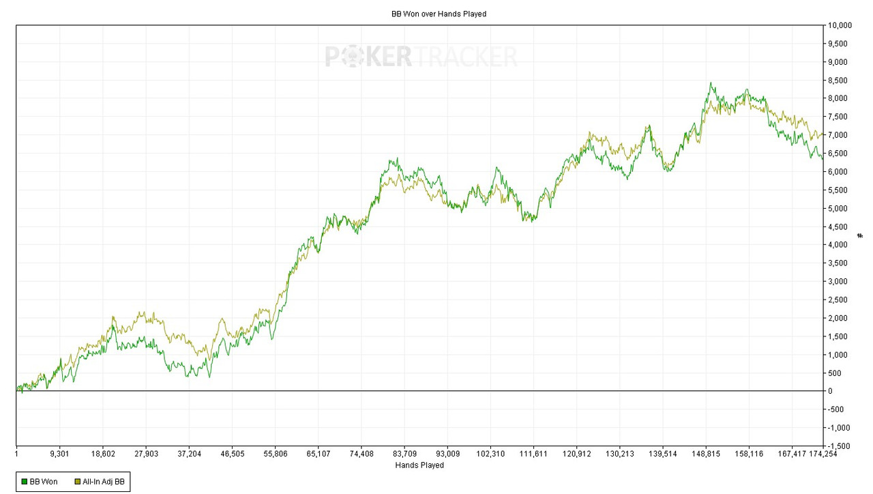Screen dimensions: 873x494
Task: Select the y-axis value "9,500"
Action: tap(838, 44)
